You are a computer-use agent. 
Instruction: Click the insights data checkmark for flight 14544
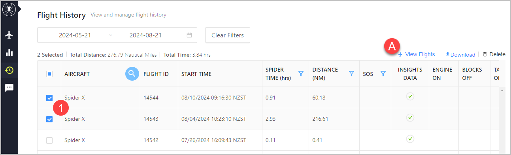point(410,96)
